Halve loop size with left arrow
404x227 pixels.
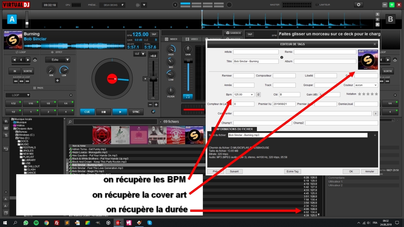(15, 60)
